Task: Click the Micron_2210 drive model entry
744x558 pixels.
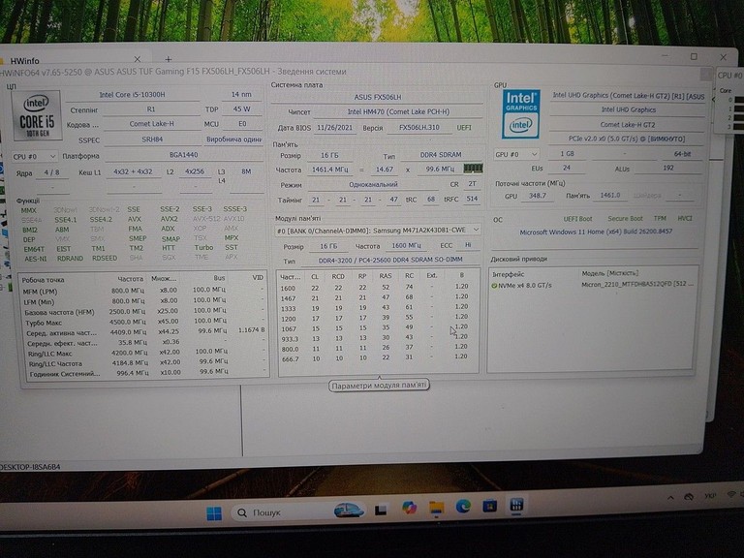Action: click(x=636, y=285)
